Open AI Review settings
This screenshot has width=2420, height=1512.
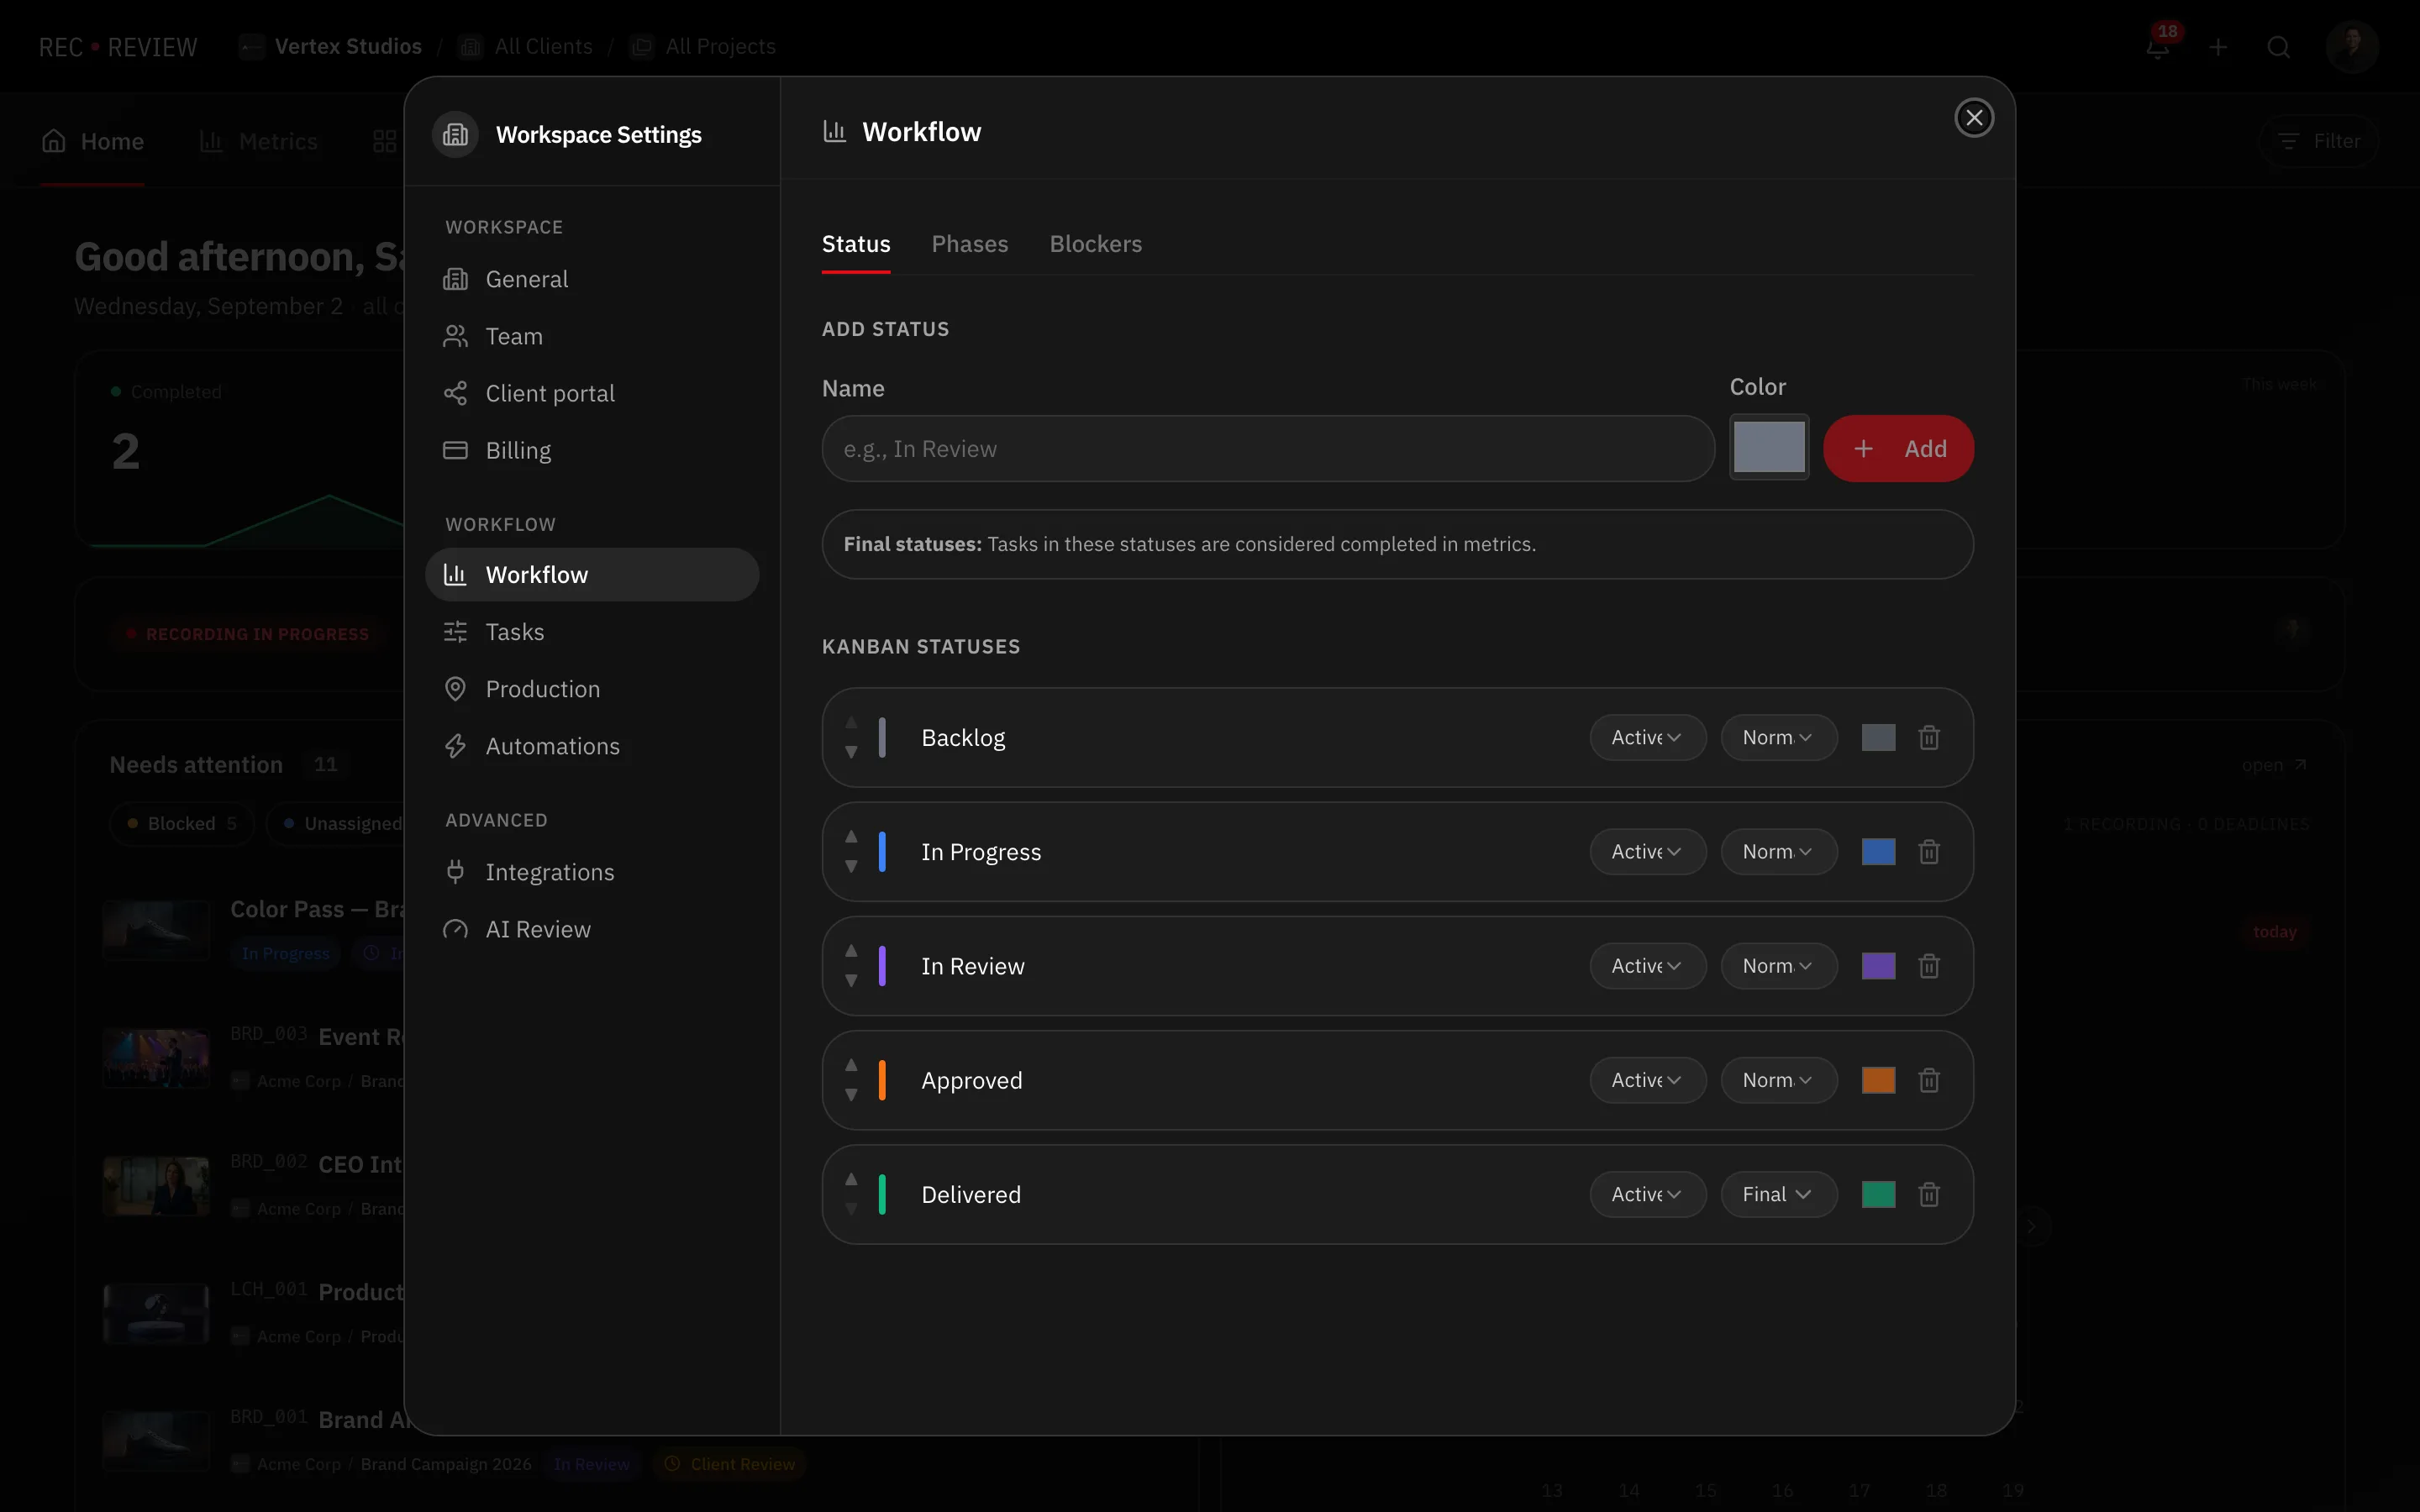click(x=592, y=929)
